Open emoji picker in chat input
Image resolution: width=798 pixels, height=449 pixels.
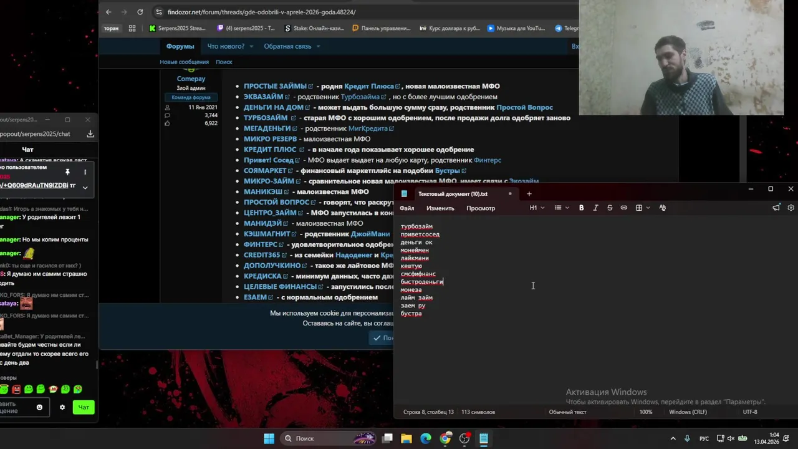point(39,407)
